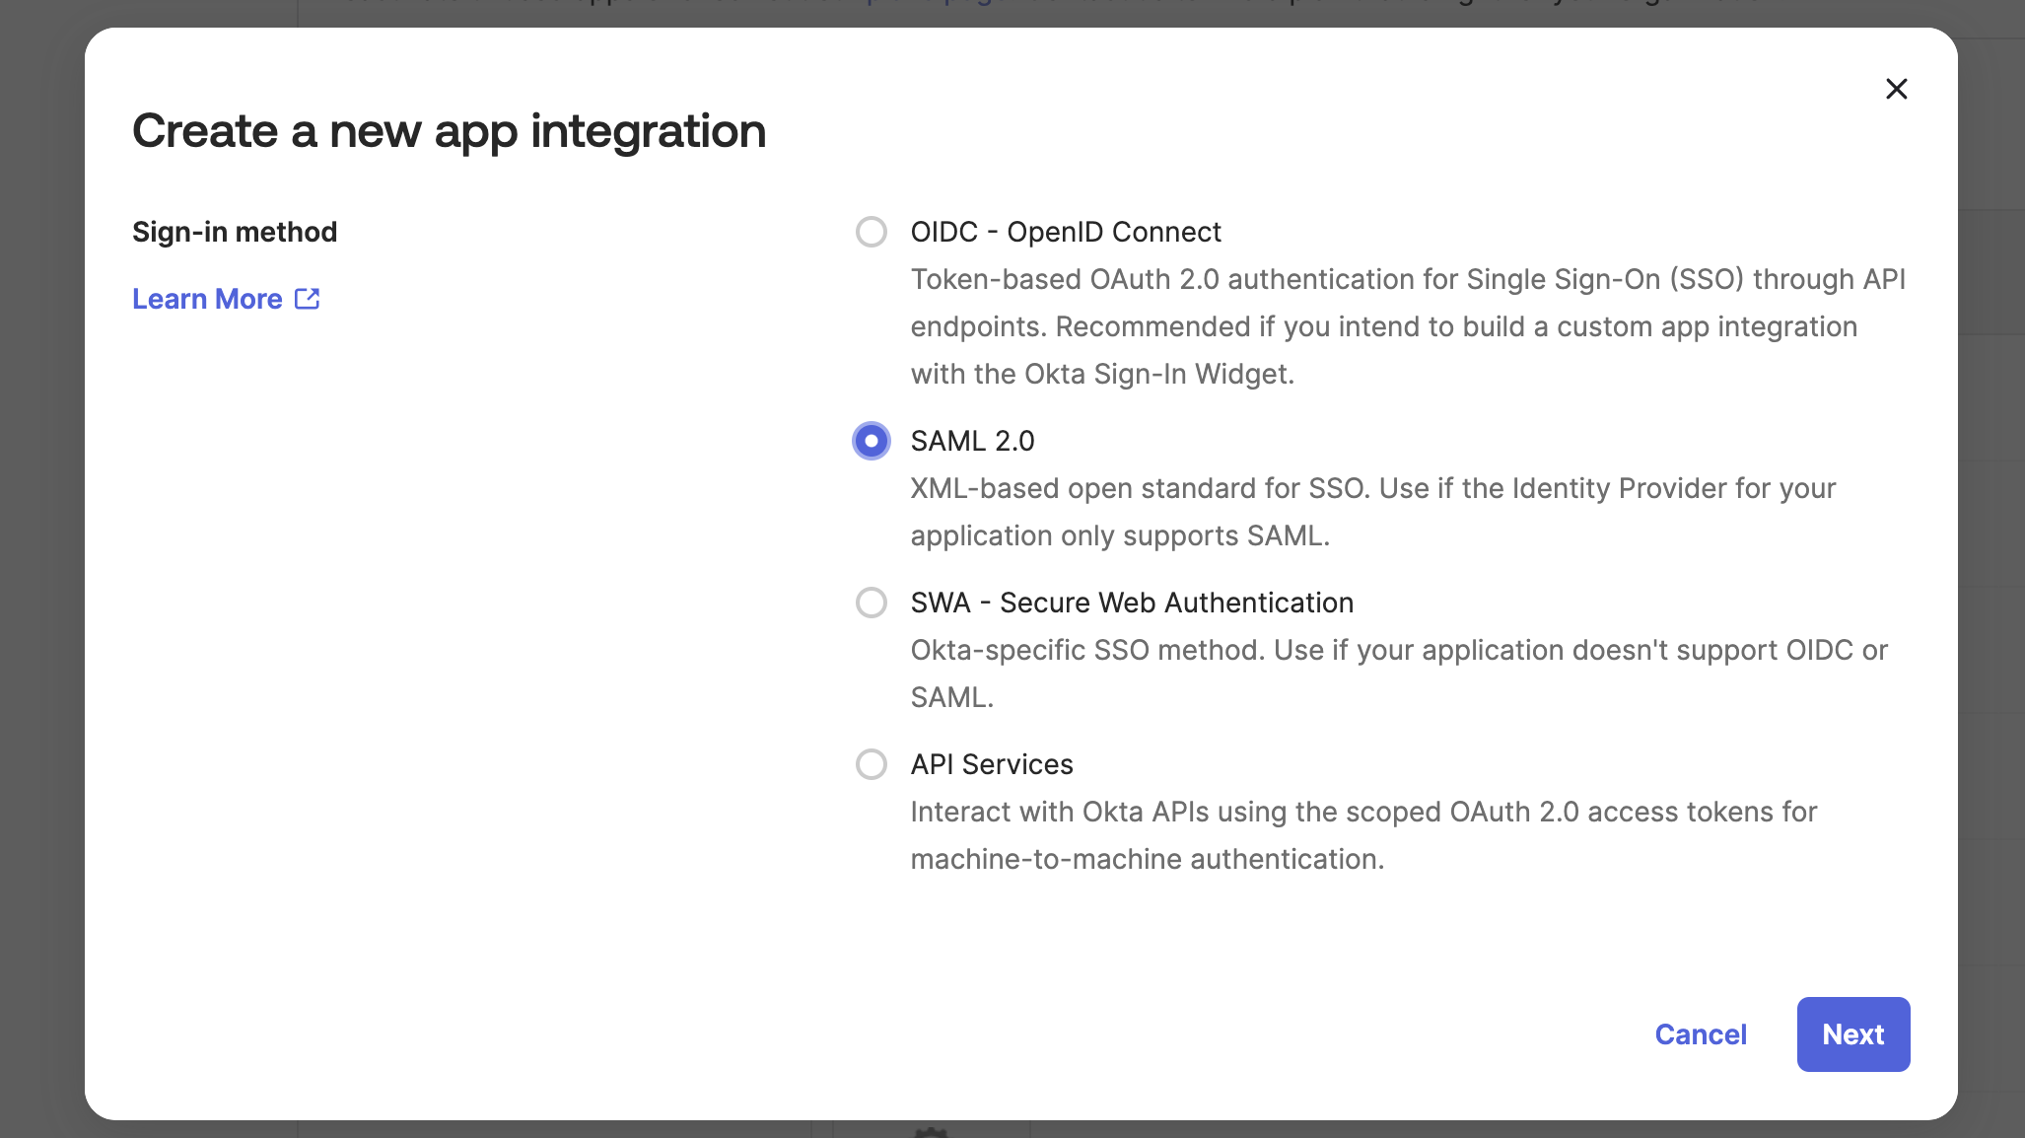Click the "API Services" option label
This screenshot has height=1138, width=2025.
pyautogui.click(x=992, y=764)
